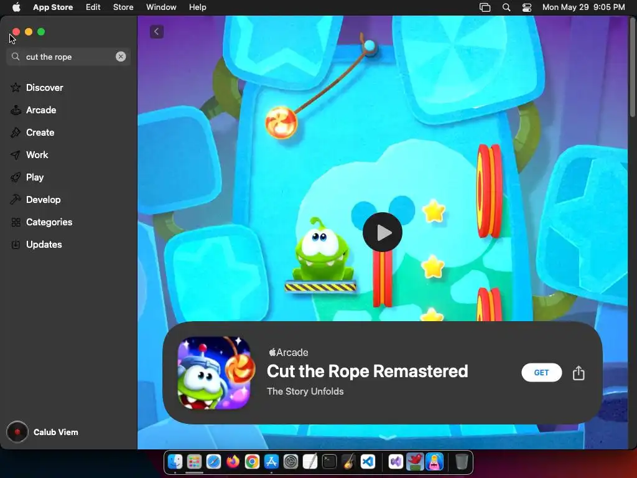Open the red bird app in Dock
Screen dimensions: 637x478
tap(415, 462)
